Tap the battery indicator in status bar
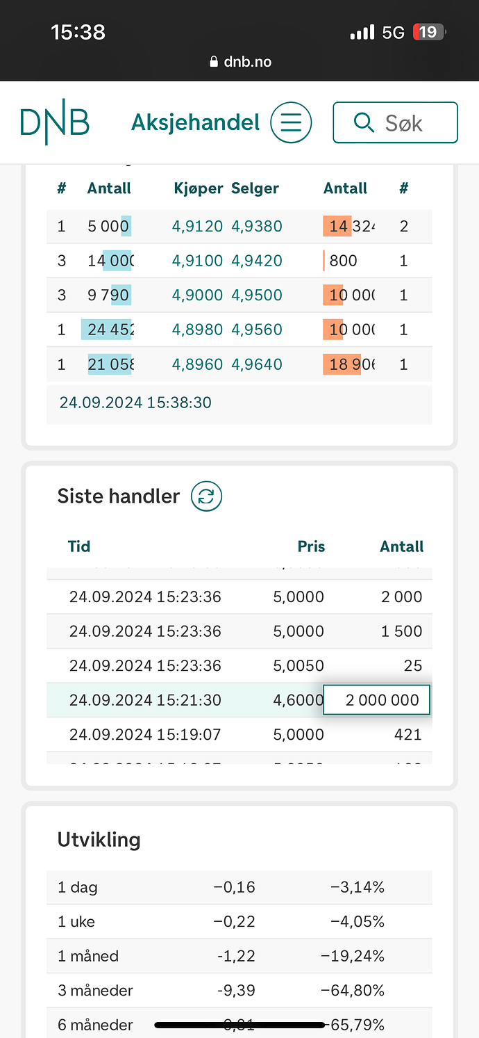Screen dimensions: 479x1038 (x=430, y=32)
